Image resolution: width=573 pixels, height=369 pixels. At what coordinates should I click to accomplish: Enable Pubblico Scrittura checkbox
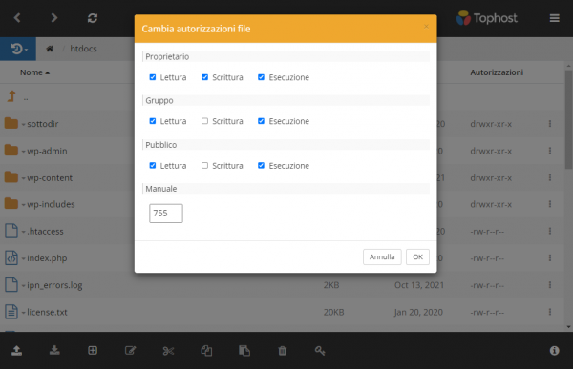click(x=204, y=165)
